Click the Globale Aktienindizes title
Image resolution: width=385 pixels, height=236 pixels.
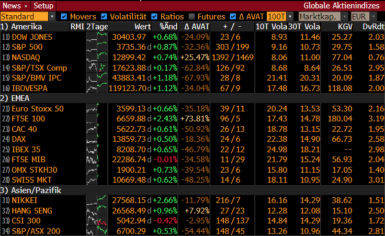[x=342, y=5]
